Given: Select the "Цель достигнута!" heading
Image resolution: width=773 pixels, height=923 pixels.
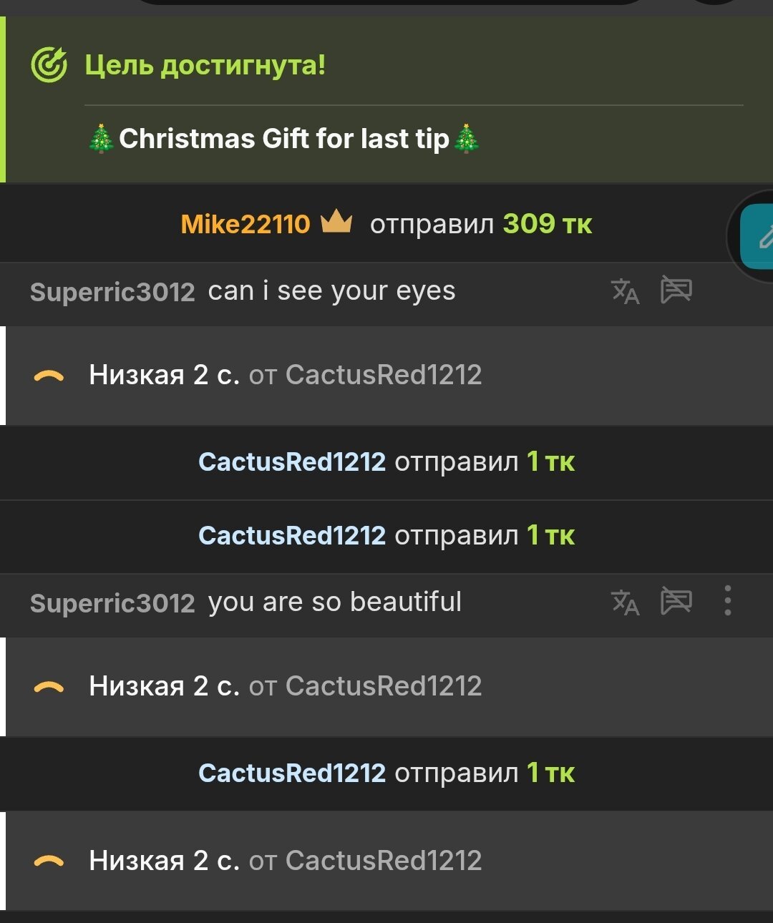Looking at the screenshot, I should 205,65.
